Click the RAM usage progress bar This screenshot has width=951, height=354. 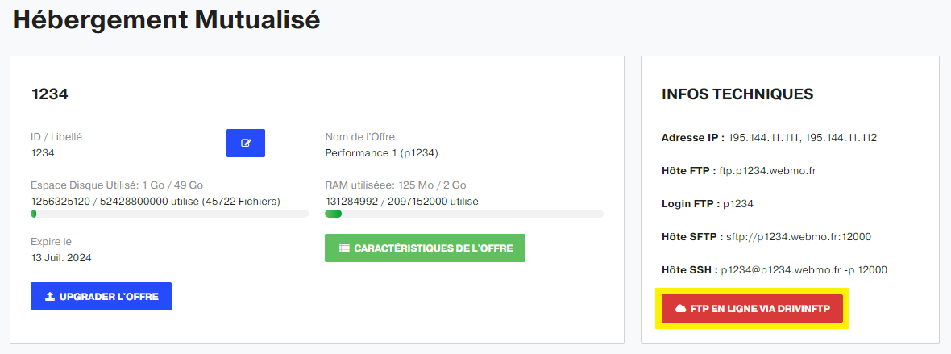point(464,214)
